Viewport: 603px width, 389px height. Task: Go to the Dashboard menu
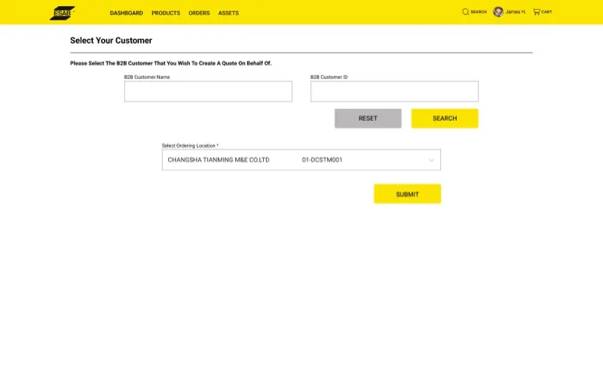click(126, 13)
